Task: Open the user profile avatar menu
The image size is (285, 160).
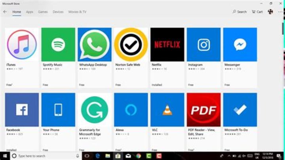Action: 270,12
